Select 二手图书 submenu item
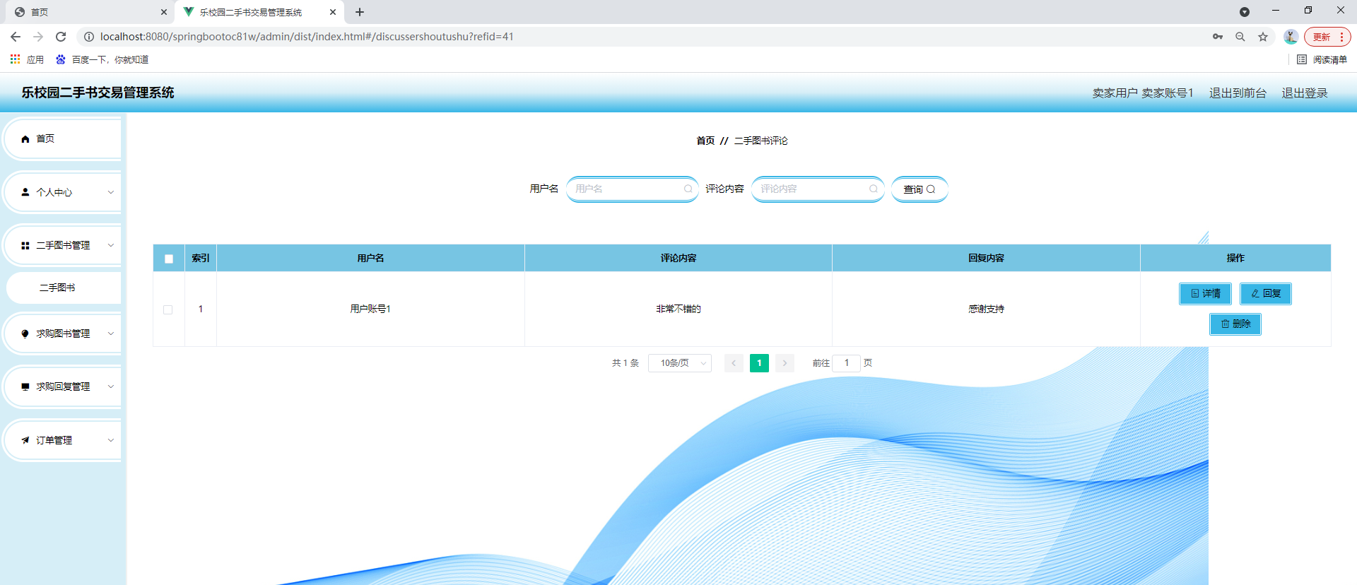The width and height of the screenshot is (1357, 585). tap(64, 288)
